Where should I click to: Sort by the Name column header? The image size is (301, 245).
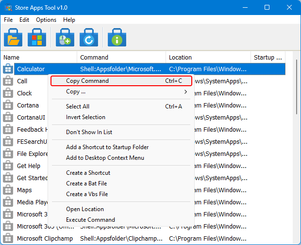[x=38, y=57]
